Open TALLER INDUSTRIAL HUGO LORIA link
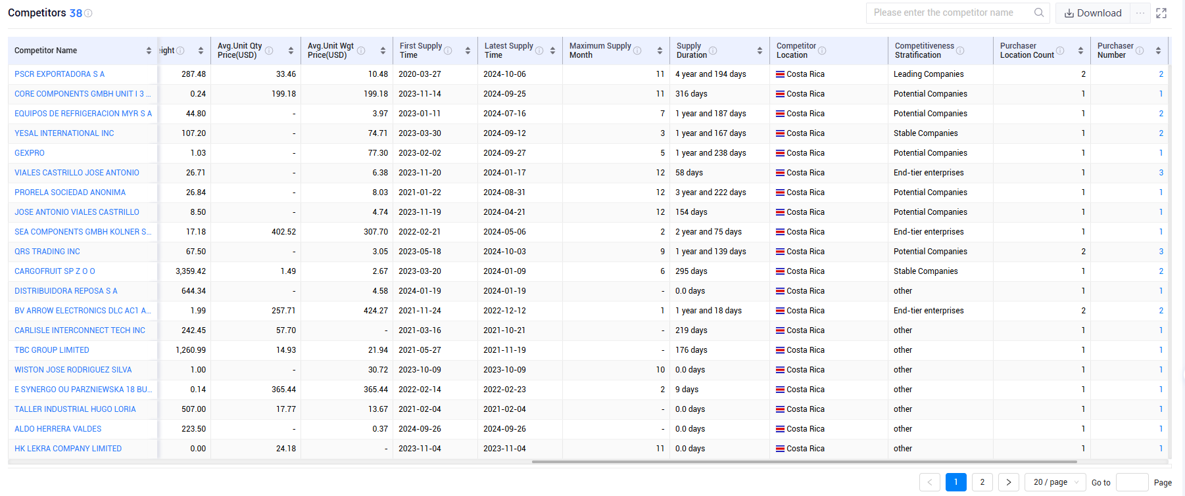Screen dimensions: 1185x496 (x=75, y=409)
